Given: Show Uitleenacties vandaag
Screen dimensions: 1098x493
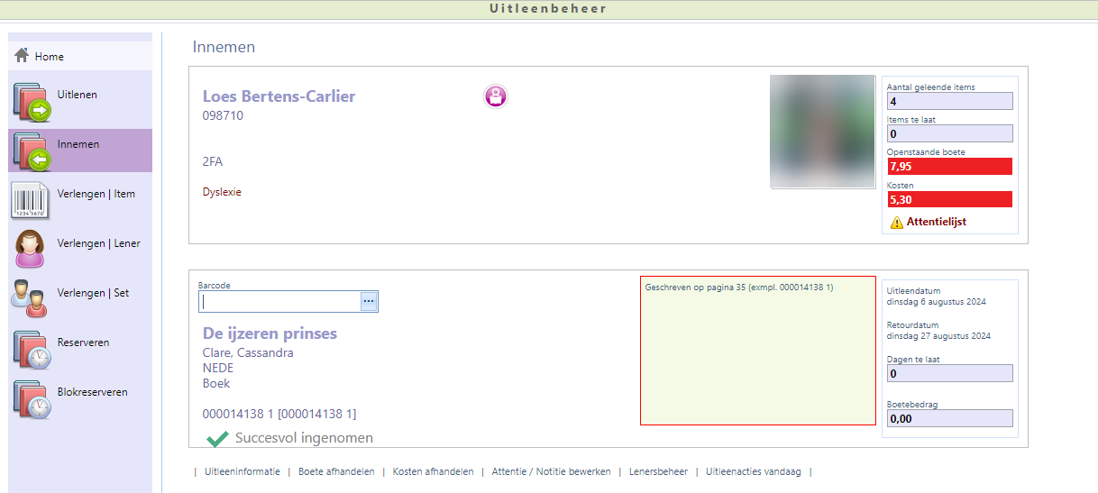Looking at the screenshot, I should pos(753,471).
